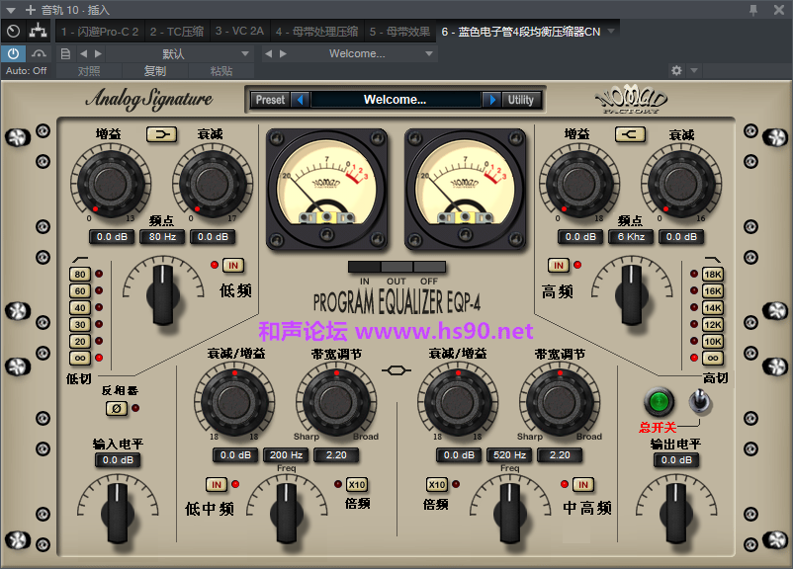Click the 80 Hz low frequency value field
This screenshot has width=793, height=569.
[x=162, y=236]
